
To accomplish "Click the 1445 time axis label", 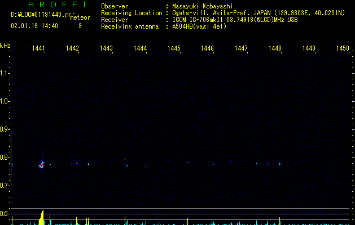I will pos(174,48).
